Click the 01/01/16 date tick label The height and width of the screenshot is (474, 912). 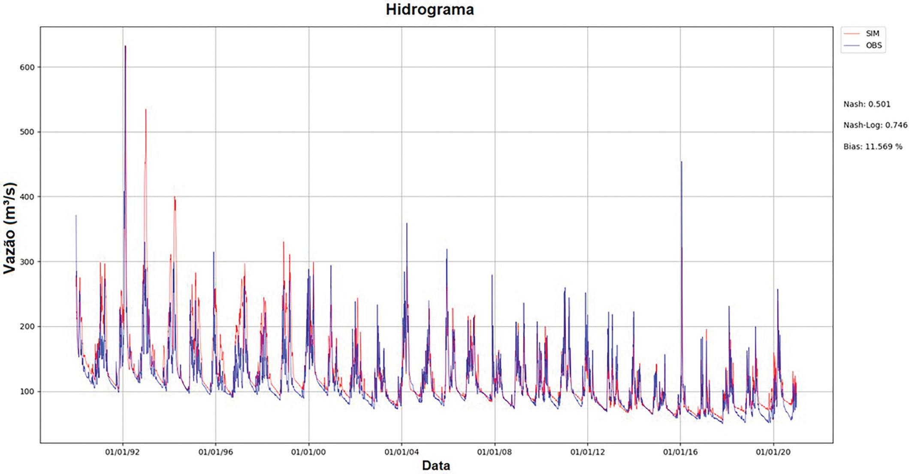(x=680, y=452)
